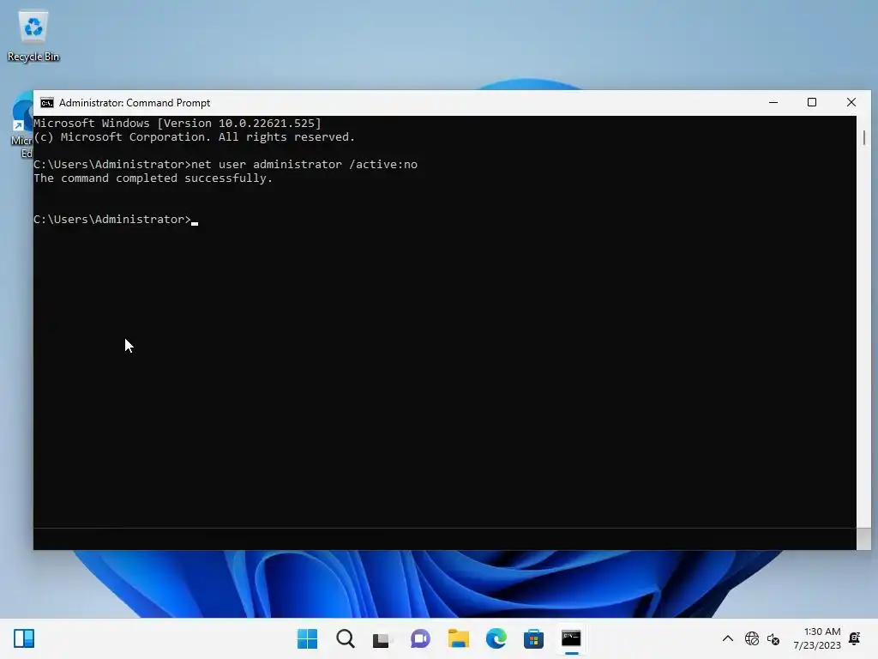Open the Recycle Bin desktop icon
The image size is (878, 659).
(x=33, y=36)
